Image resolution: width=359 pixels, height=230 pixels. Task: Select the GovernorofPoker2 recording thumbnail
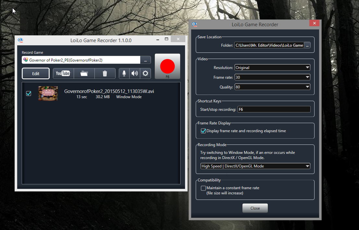pyautogui.click(x=48, y=93)
